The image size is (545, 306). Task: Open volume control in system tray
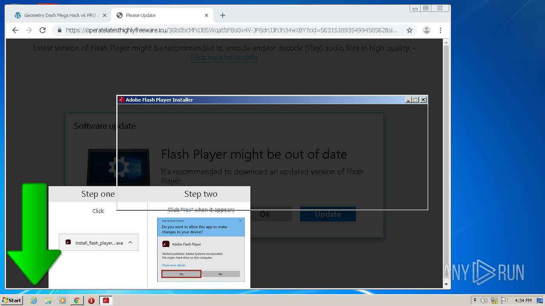(484, 300)
